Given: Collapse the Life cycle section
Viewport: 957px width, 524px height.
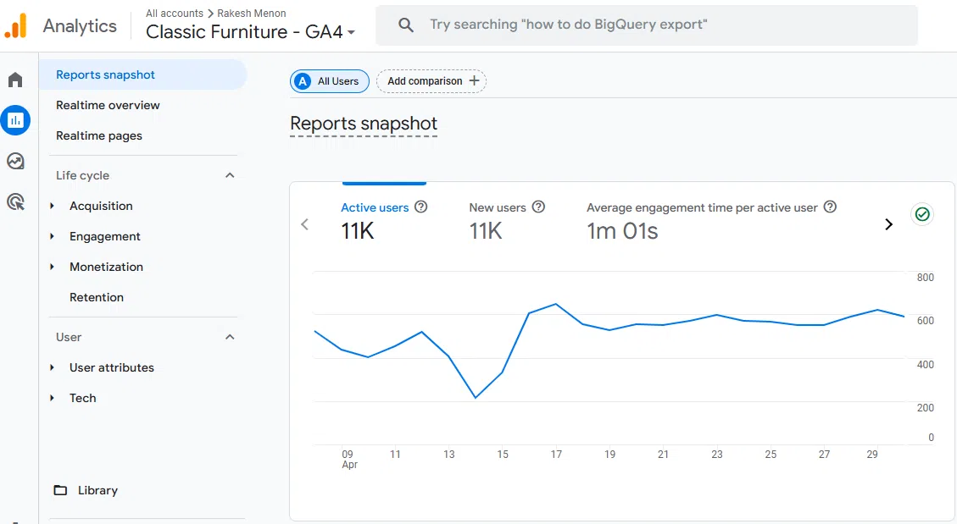Looking at the screenshot, I should pos(229,175).
